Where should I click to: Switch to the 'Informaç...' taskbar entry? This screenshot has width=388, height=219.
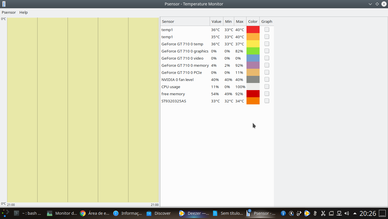click(x=128, y=213)
